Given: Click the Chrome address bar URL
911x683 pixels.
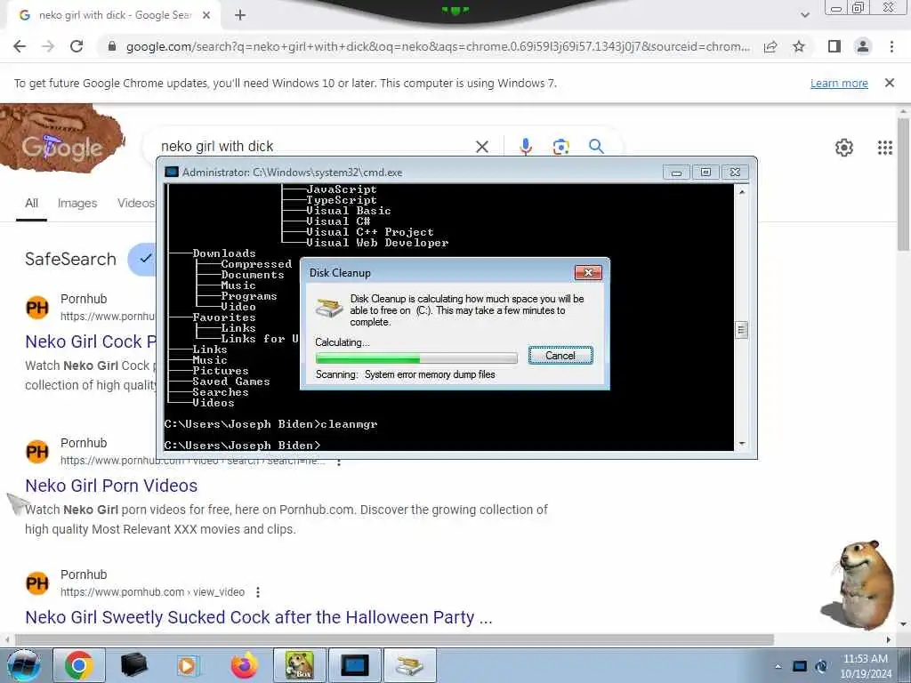Looking at the screenshot, I should 438,46.
